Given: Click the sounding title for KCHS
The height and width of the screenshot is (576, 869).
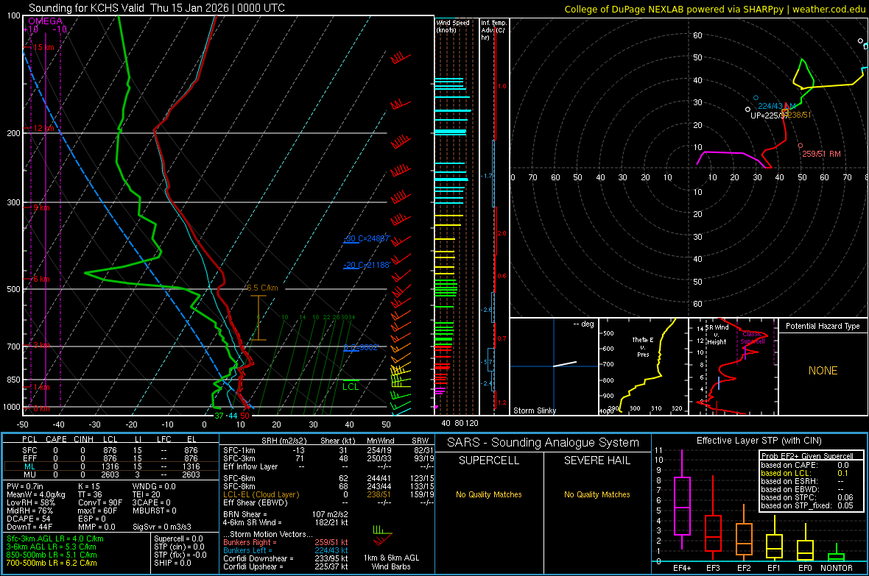Looking at the screenshot, I should 157,8.
